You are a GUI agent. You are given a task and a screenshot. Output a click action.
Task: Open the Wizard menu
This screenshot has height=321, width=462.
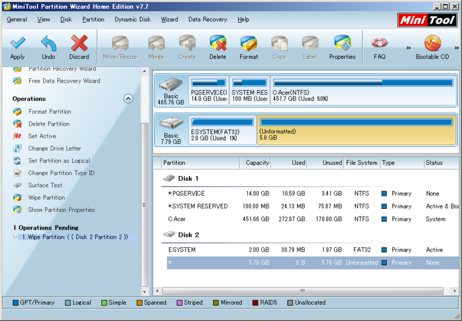tap(169, 20)
